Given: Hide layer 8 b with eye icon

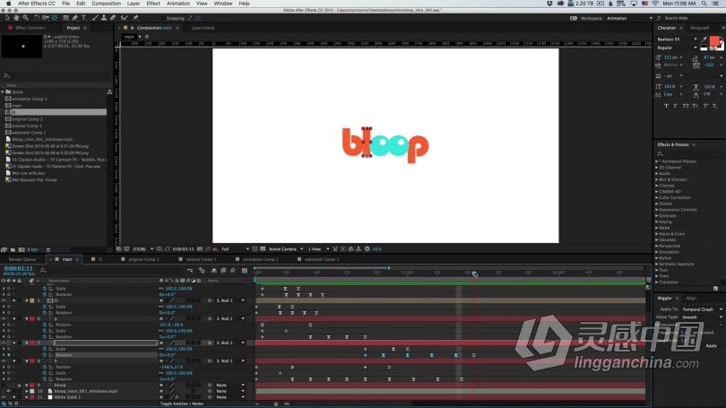Looking at the screenshot, I should [x=4, y=360].
